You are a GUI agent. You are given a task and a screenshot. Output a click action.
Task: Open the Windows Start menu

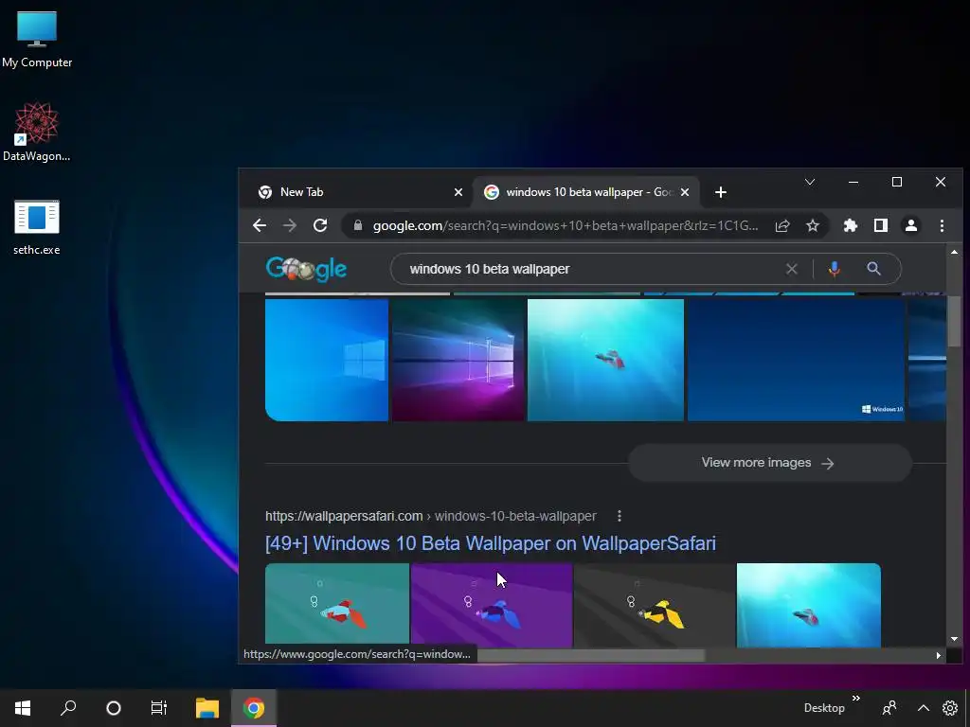[23, 708]
